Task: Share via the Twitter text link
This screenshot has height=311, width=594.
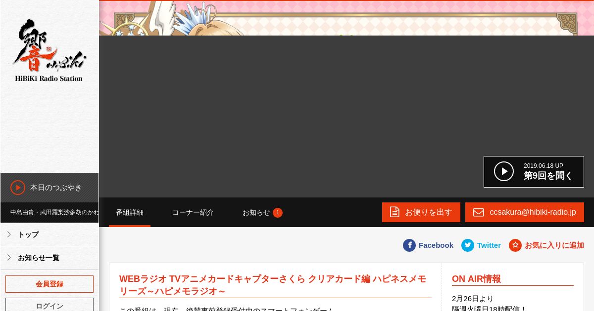Action: [x=489, y=245]
